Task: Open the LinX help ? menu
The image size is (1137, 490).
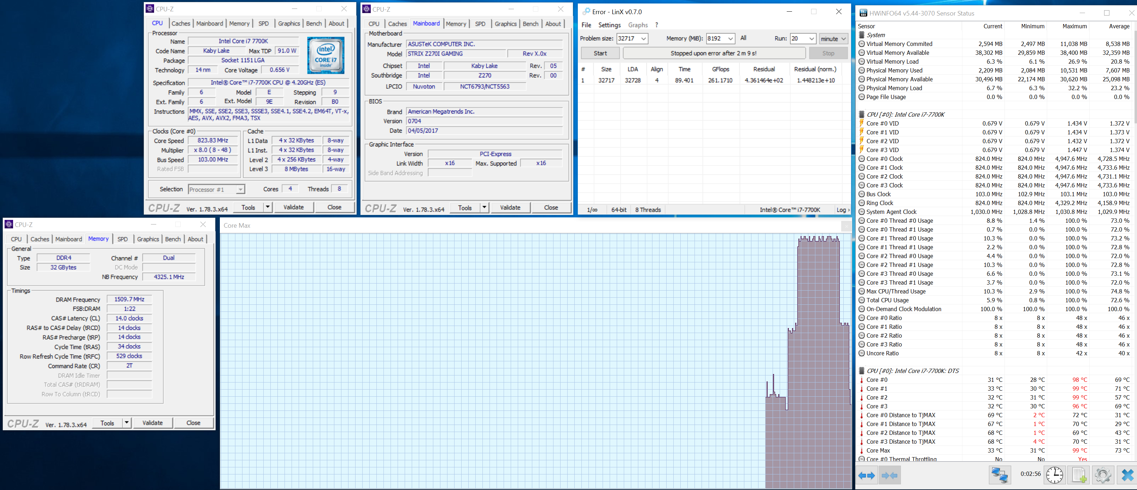Action: click(x=656, y=25)
